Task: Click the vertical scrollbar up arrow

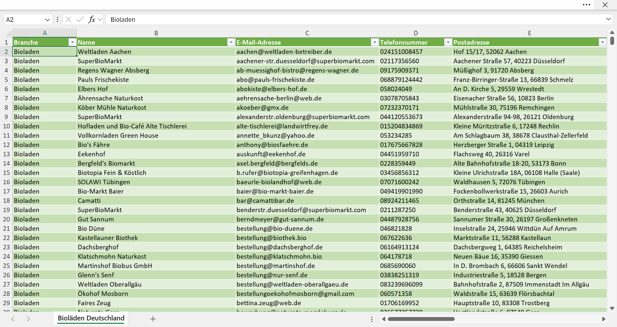Action: 612,32
